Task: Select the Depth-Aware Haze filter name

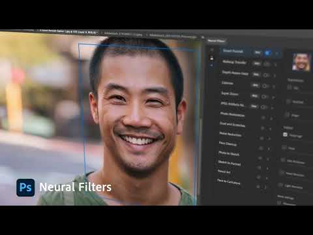Action: coord(235,73)
